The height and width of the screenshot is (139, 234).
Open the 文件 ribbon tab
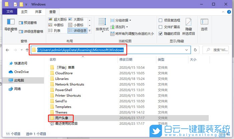[x=10, y=12]
